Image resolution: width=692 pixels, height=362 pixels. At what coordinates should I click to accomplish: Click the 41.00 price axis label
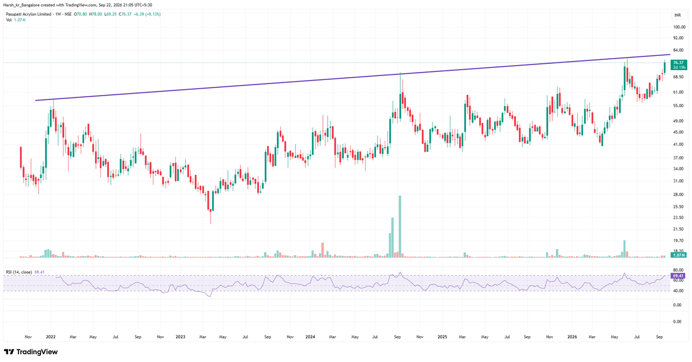click(x=678, y=144)
